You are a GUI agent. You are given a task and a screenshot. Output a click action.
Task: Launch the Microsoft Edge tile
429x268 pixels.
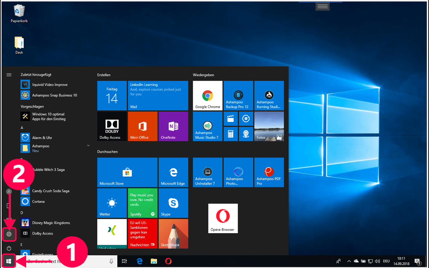pos(173,172)
